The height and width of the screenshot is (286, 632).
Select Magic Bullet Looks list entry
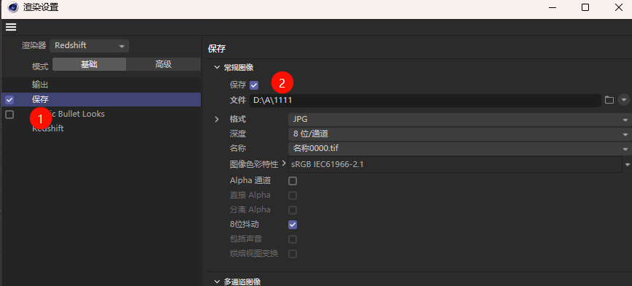[x=69, y=114]
